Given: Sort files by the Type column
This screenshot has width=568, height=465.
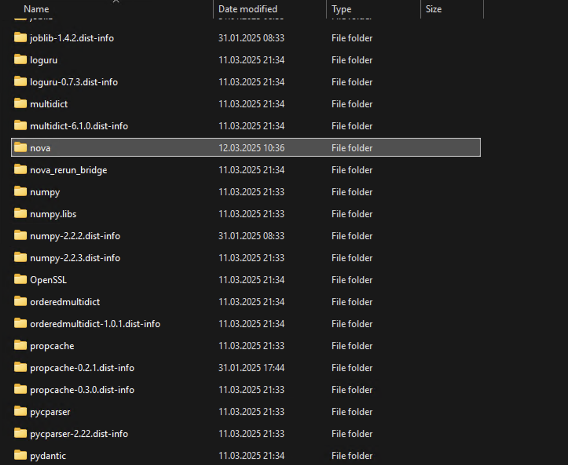Looking at the screenshot, I should pyautogui.click(x=341, y=9).
